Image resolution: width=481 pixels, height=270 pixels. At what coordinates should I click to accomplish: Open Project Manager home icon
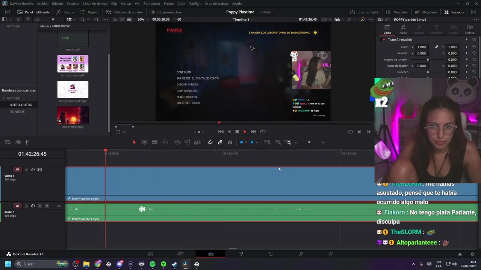460,254
